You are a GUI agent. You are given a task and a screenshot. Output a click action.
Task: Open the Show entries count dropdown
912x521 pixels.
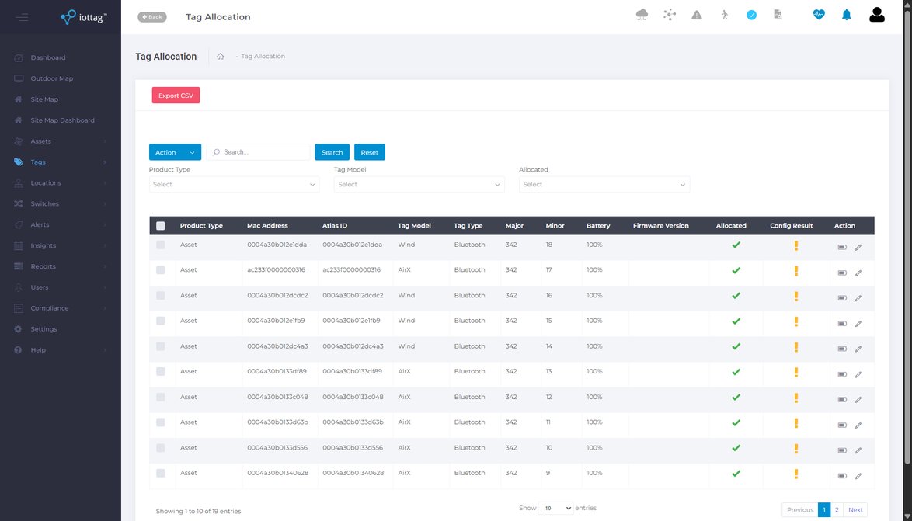point(556,509)
